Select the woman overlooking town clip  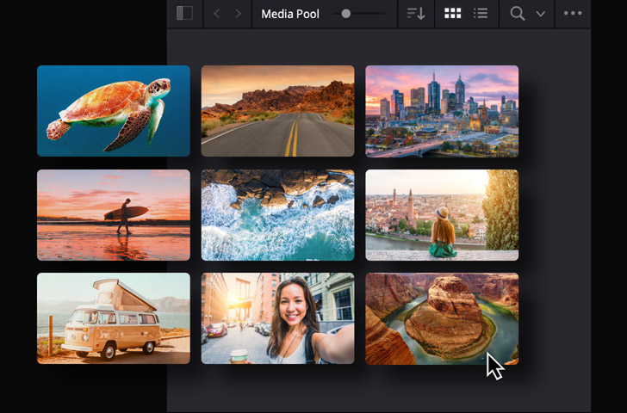[x=442, y=215]
